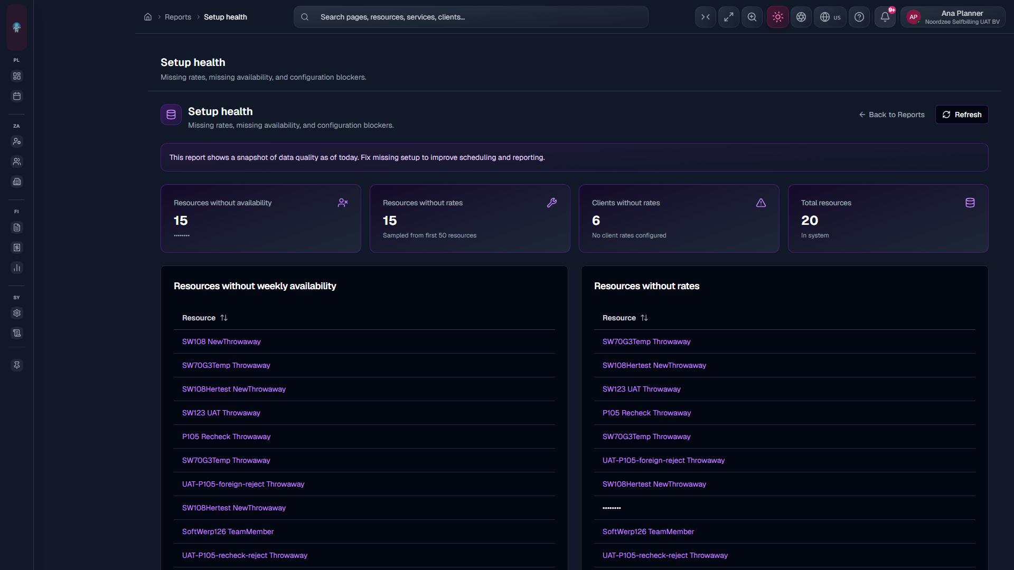Open SW108 NewThrowaway in availability list
Viewport: 1014px width, 570px height.
click(x=221, y=341)
